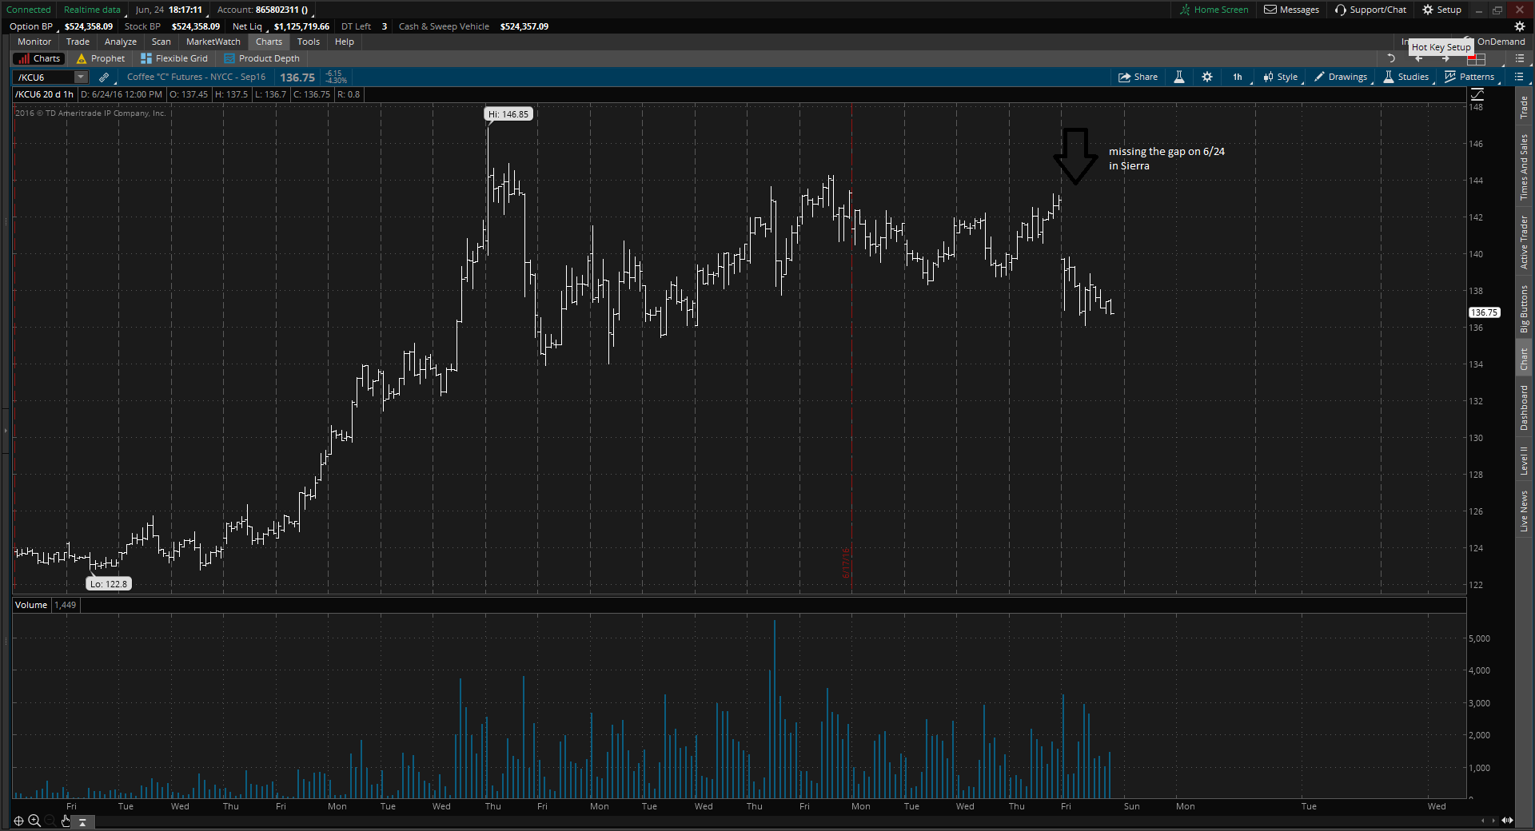This screenshot has height=831, width=1535.
Task: Switch to the Trade tab
Action: (x=78, y=42)
